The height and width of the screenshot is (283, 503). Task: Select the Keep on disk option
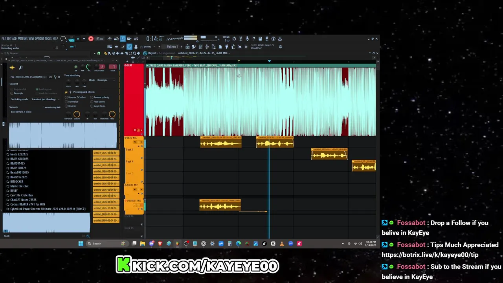point(18,89)
